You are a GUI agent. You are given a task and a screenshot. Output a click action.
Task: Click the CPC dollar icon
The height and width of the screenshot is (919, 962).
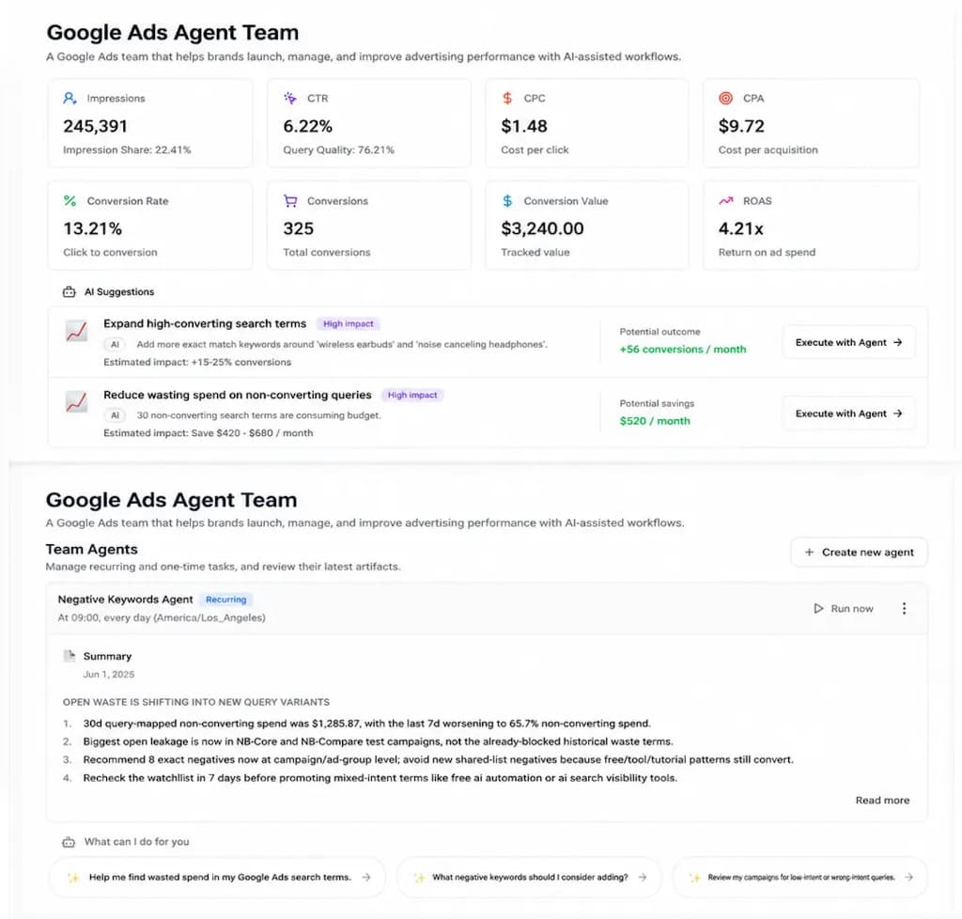(x=507, y=98)
